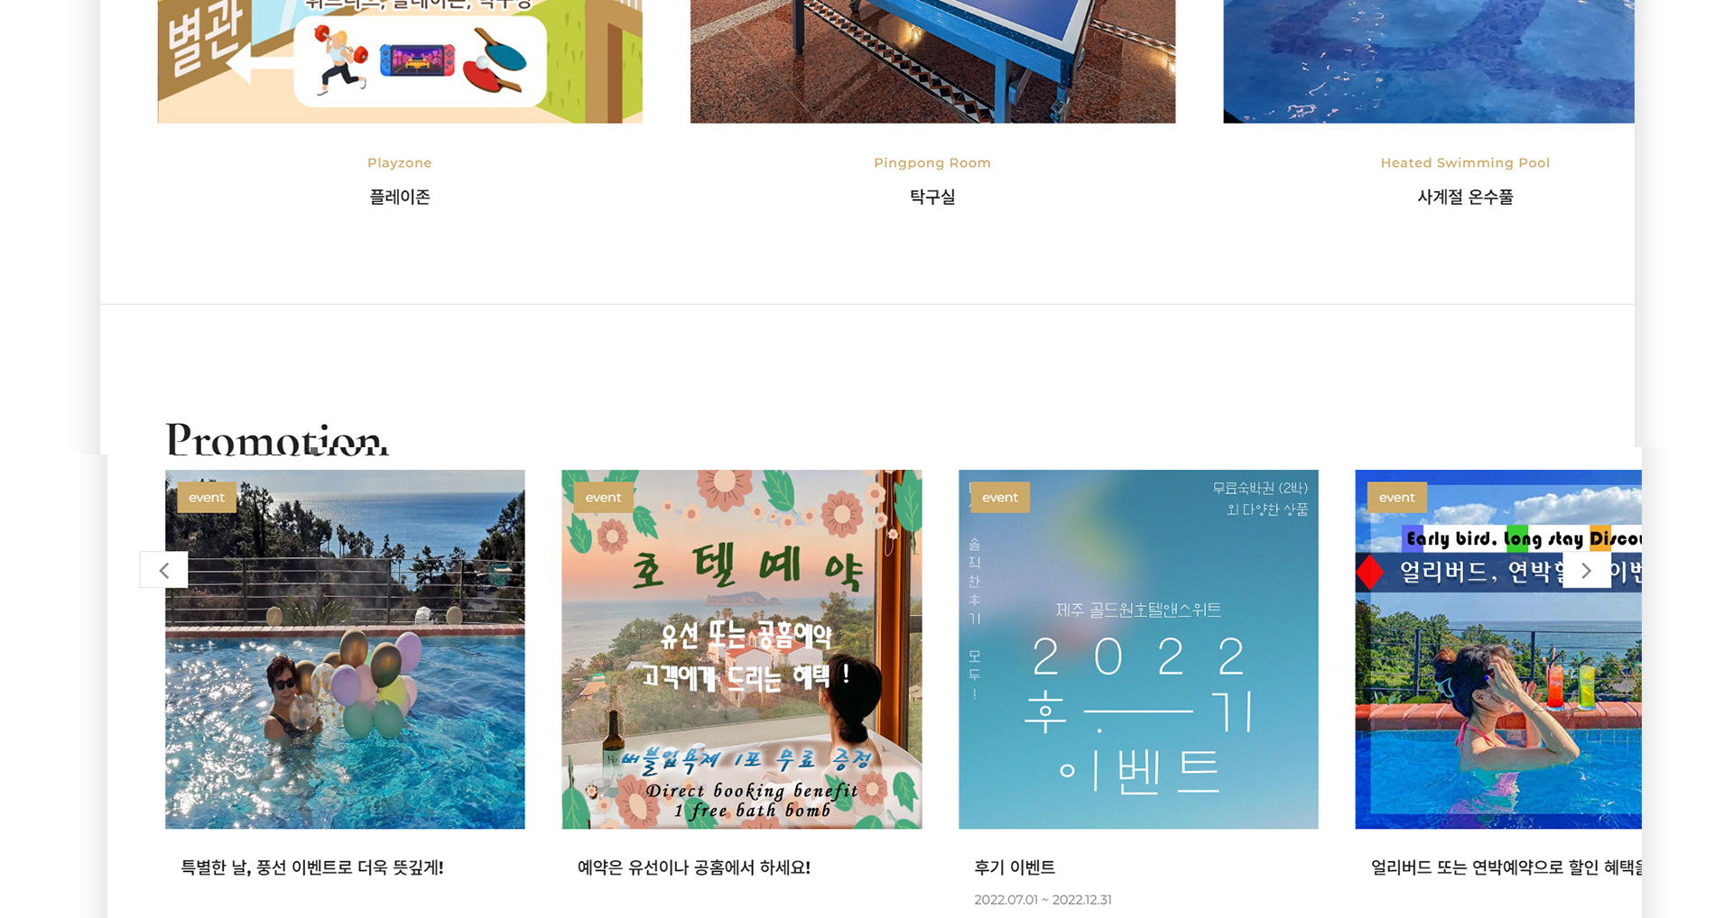This screenshot has height=918, width=1733.
Task: Select the 탁구실 title
Action: [932, 197]
